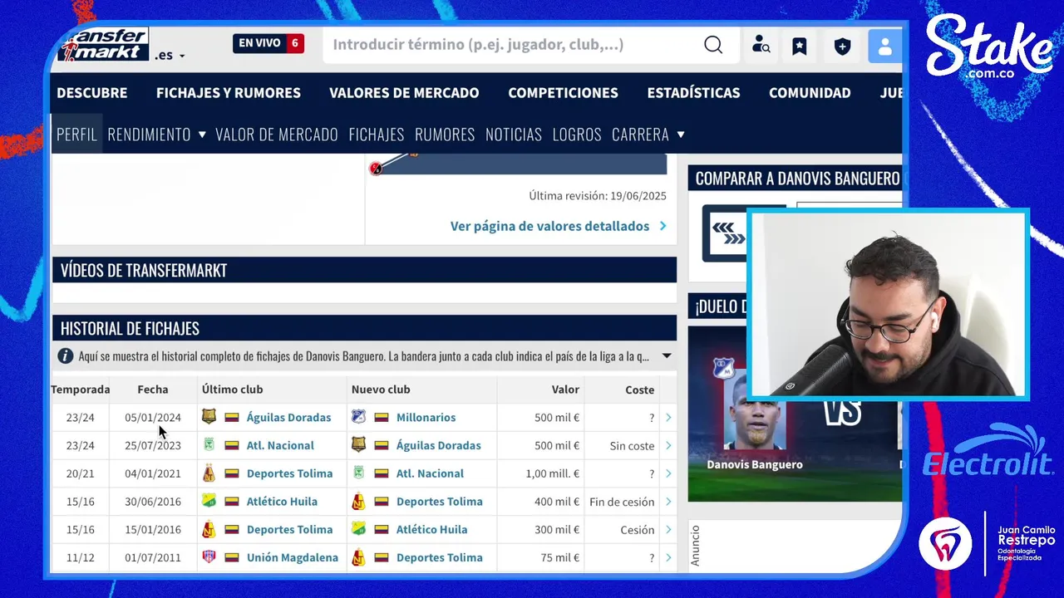Open the Millonarios club link
1064x598 pixels.
(x=426, y=417)
